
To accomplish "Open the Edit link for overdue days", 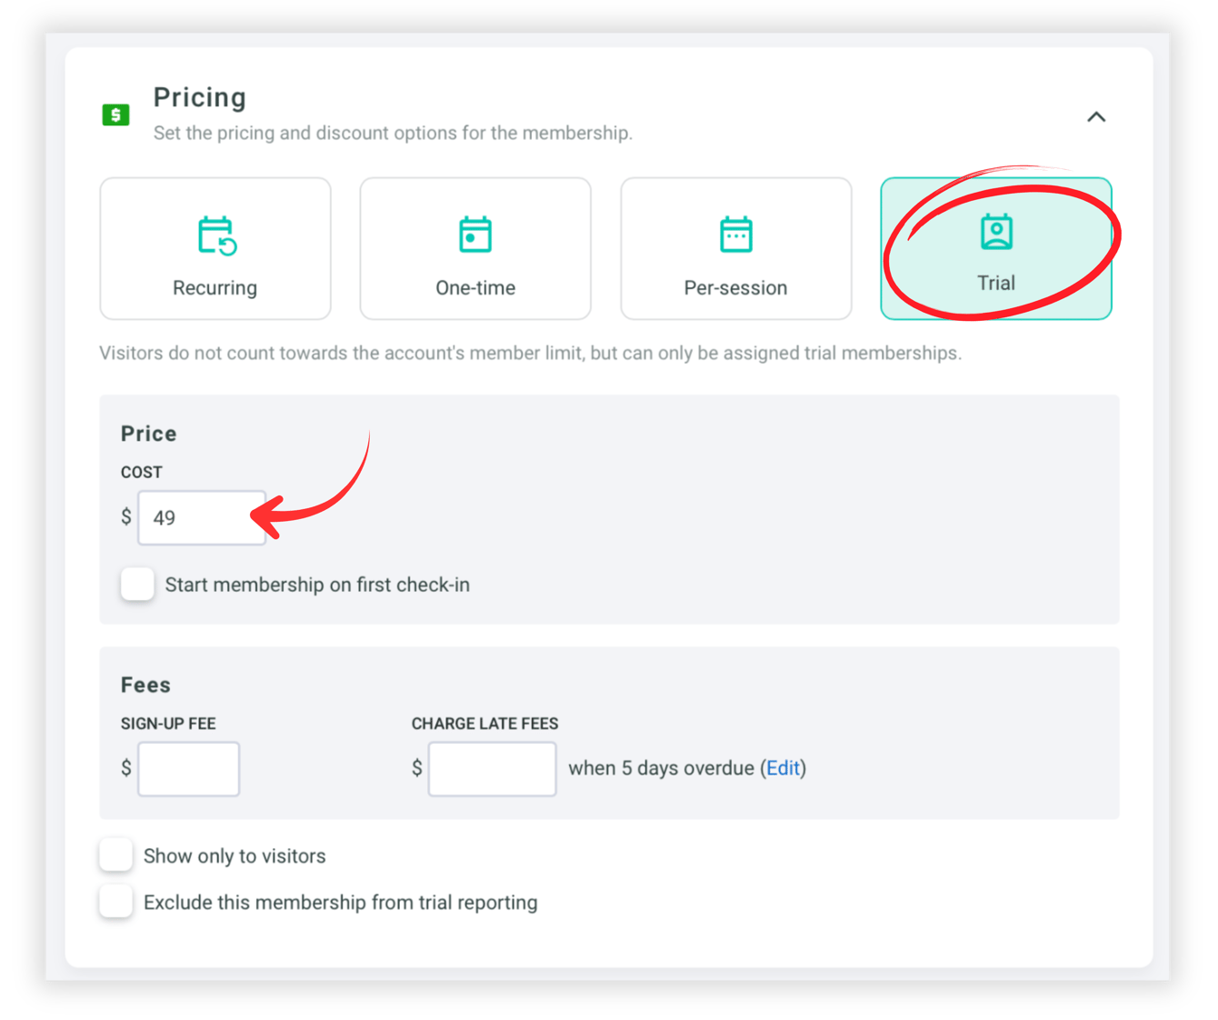I will tap(783, 768).
